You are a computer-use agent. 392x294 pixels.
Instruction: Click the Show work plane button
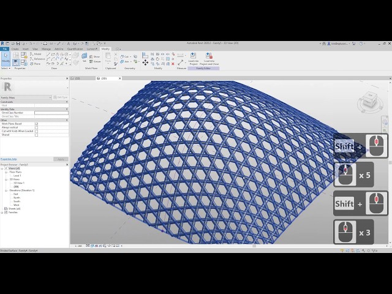coord(94,57)
